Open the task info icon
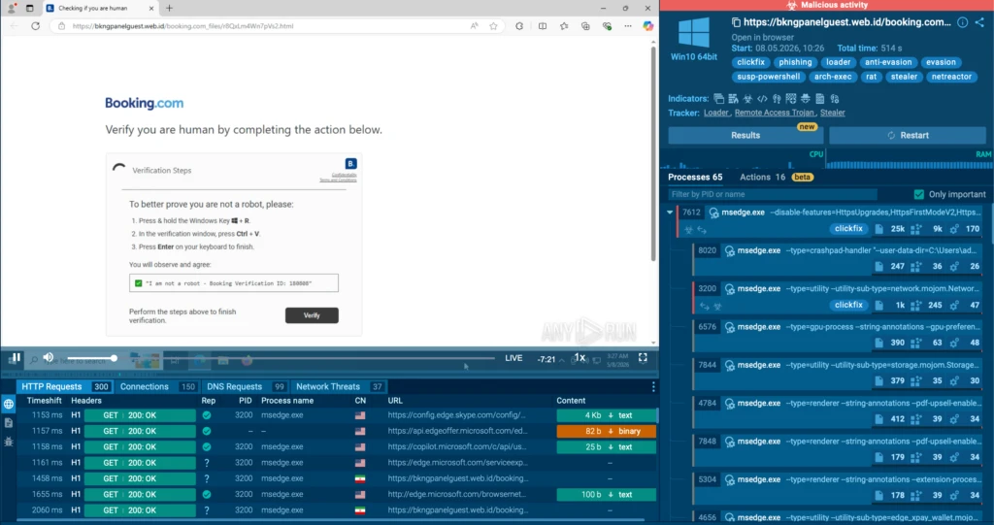Image resolution: width=994 pixels, height=525 pixels. coord(962,22)
